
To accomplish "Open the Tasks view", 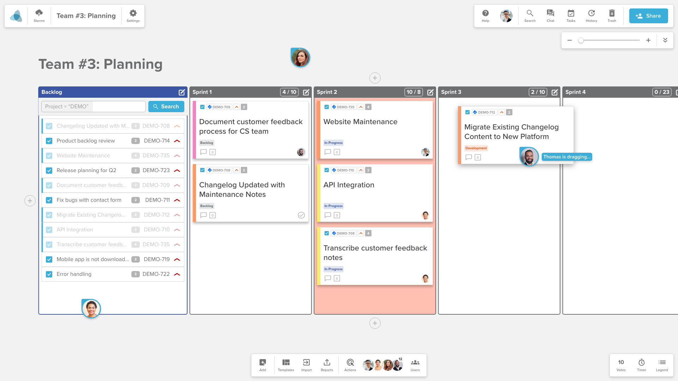I will [571, 16].
